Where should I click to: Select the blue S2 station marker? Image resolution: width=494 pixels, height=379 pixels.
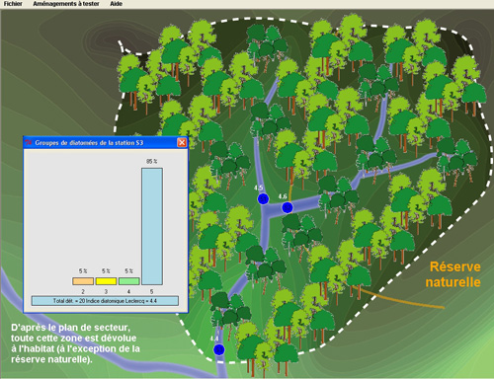click(288, 207)
